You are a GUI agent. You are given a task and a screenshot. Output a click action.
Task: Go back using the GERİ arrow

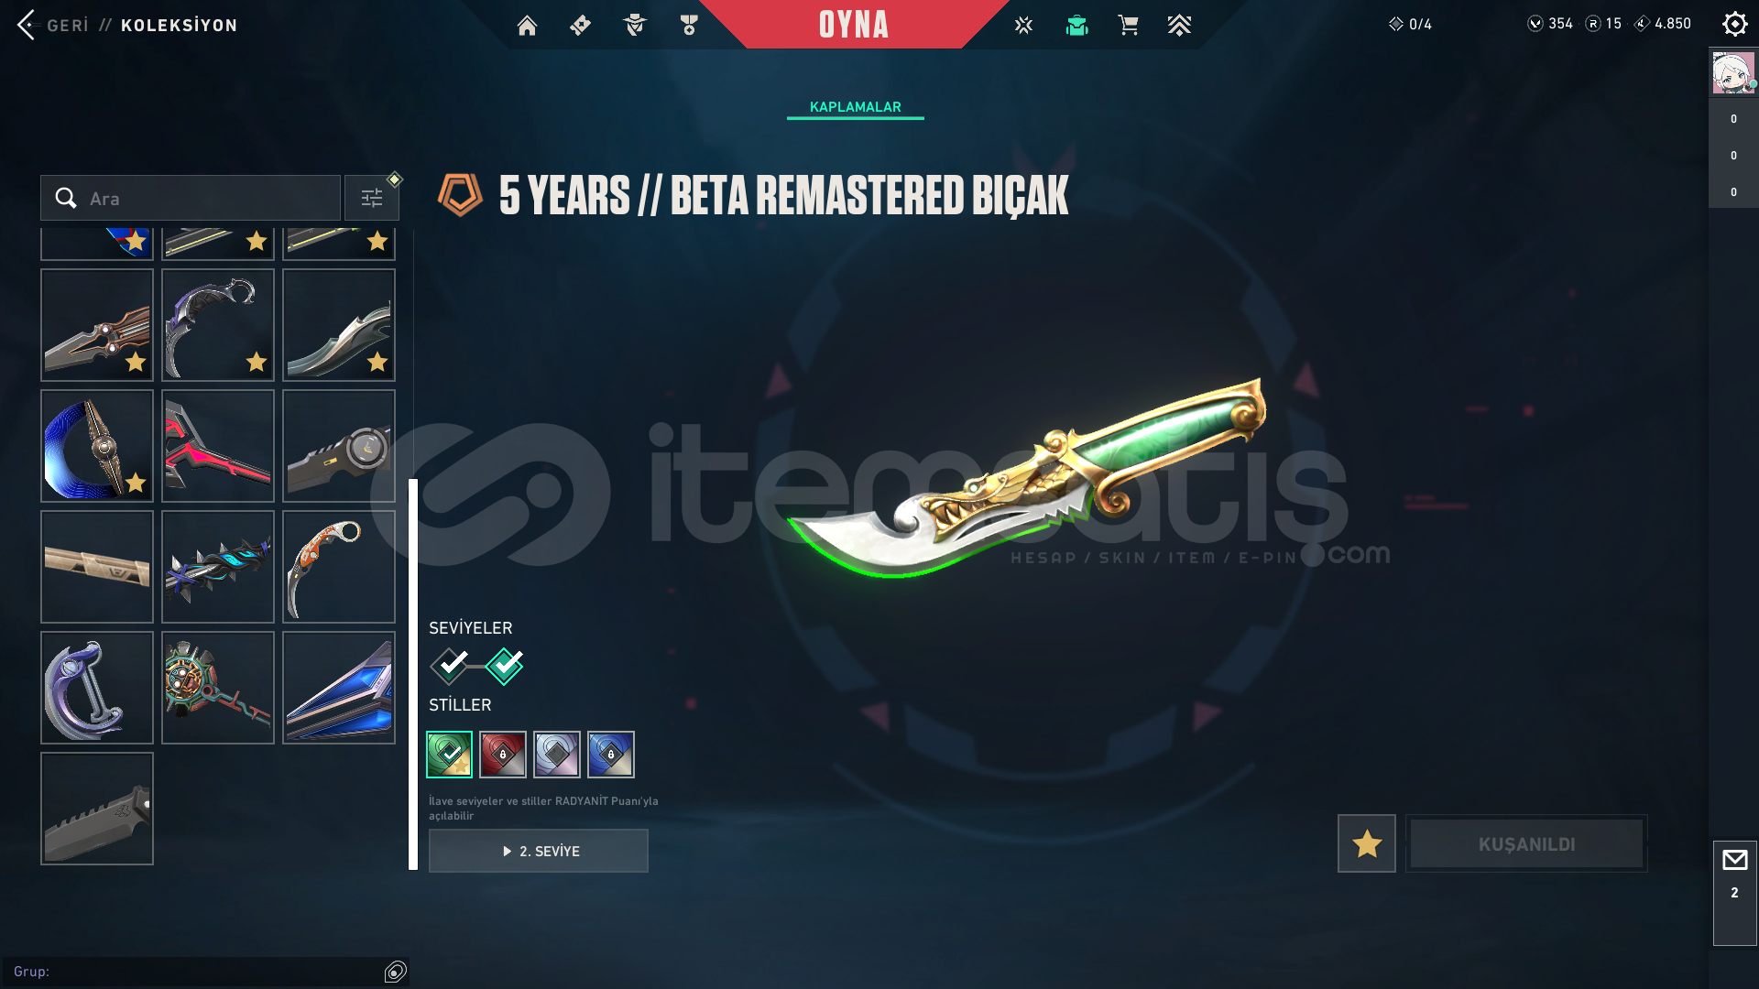tap(27, 25)
